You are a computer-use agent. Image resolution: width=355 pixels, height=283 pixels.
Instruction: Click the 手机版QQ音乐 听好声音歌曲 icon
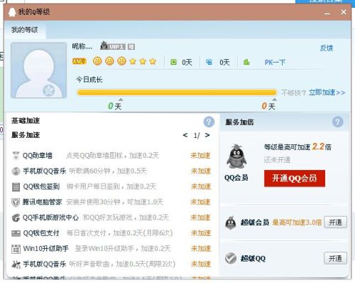pos(16,265)
